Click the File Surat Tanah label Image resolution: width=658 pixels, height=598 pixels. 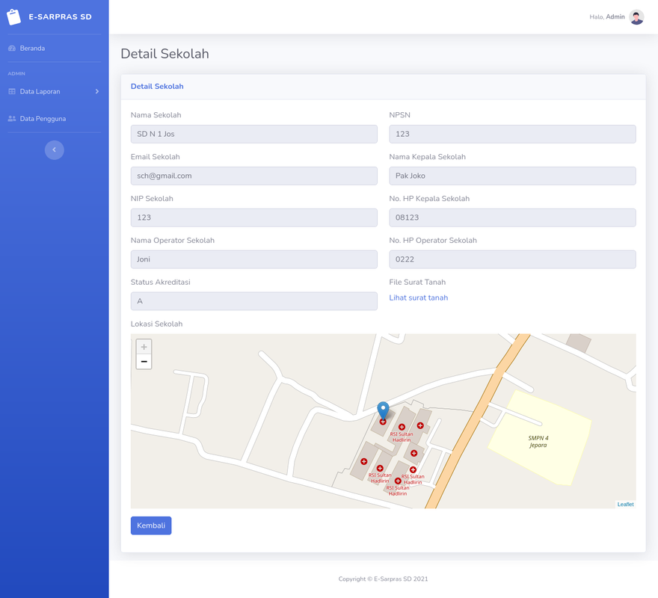pos(417,282)
